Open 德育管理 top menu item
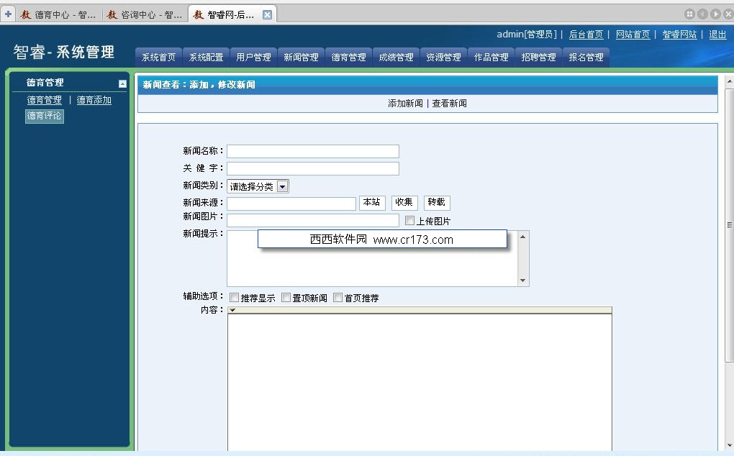The height and width of the screenshot is (456, 734). [x=349, y=57]
